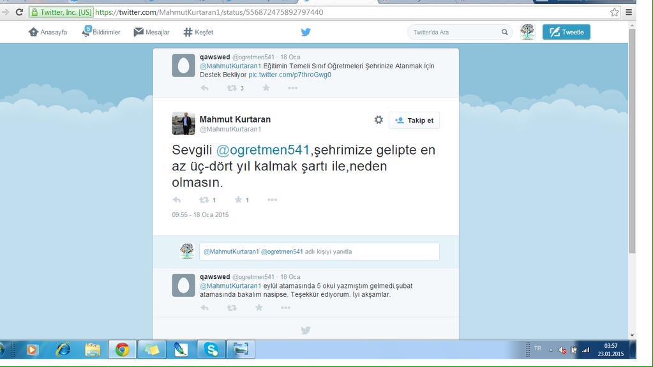
Task: Click @MahmutKurtaran1 mention in first tweet
Action: point(230,66)
